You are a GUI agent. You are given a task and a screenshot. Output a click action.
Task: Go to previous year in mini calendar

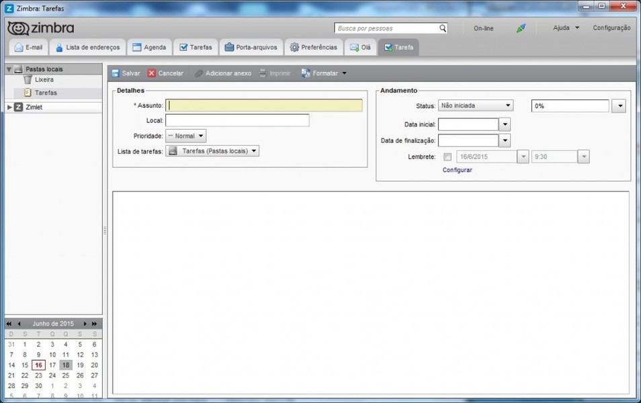pyautogui.click(x=9, y=324)
